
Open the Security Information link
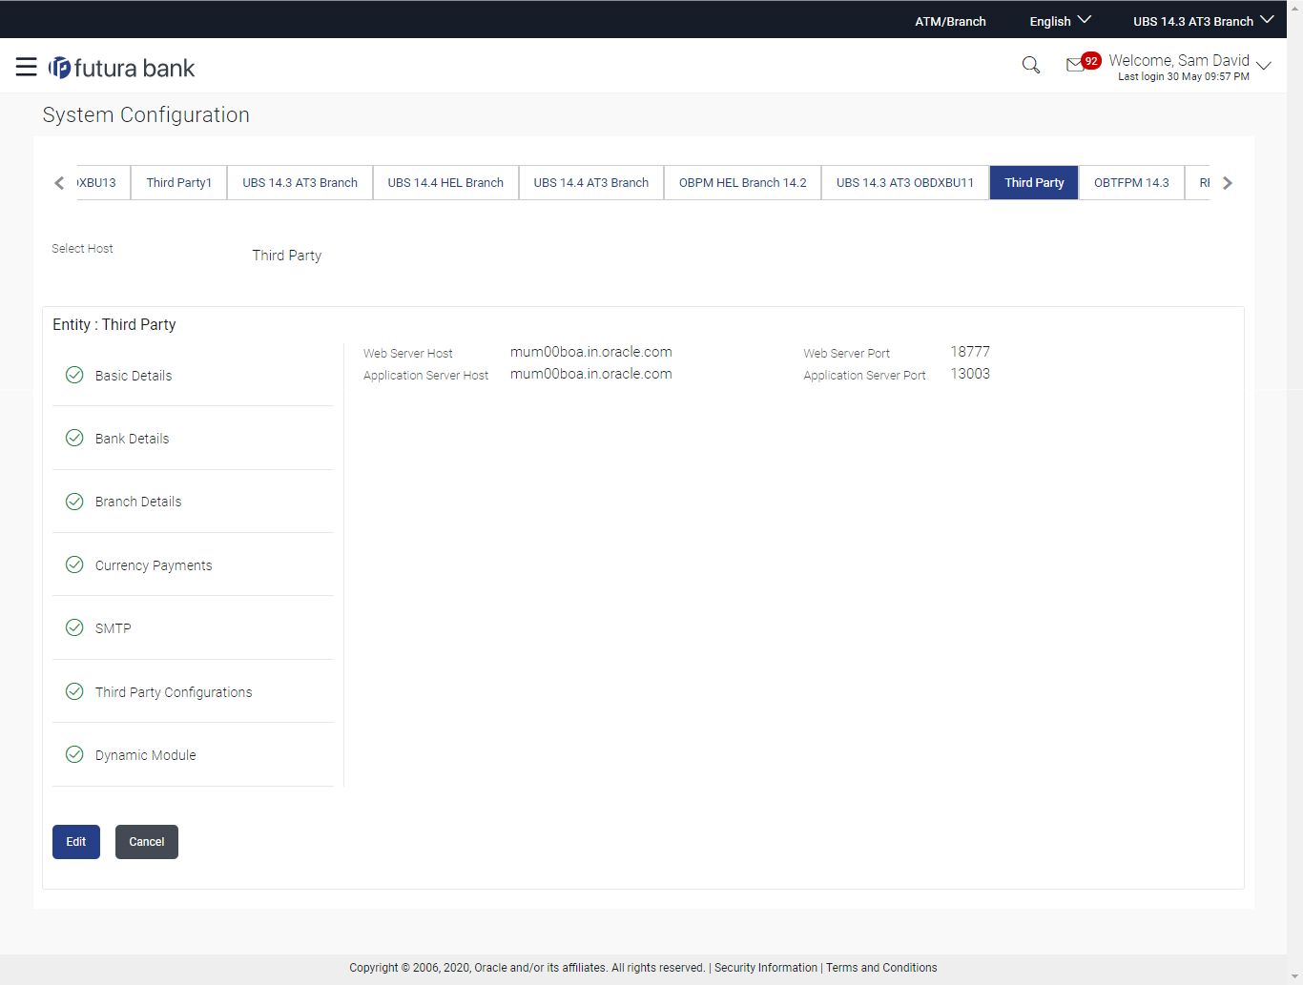coord(766,968)
